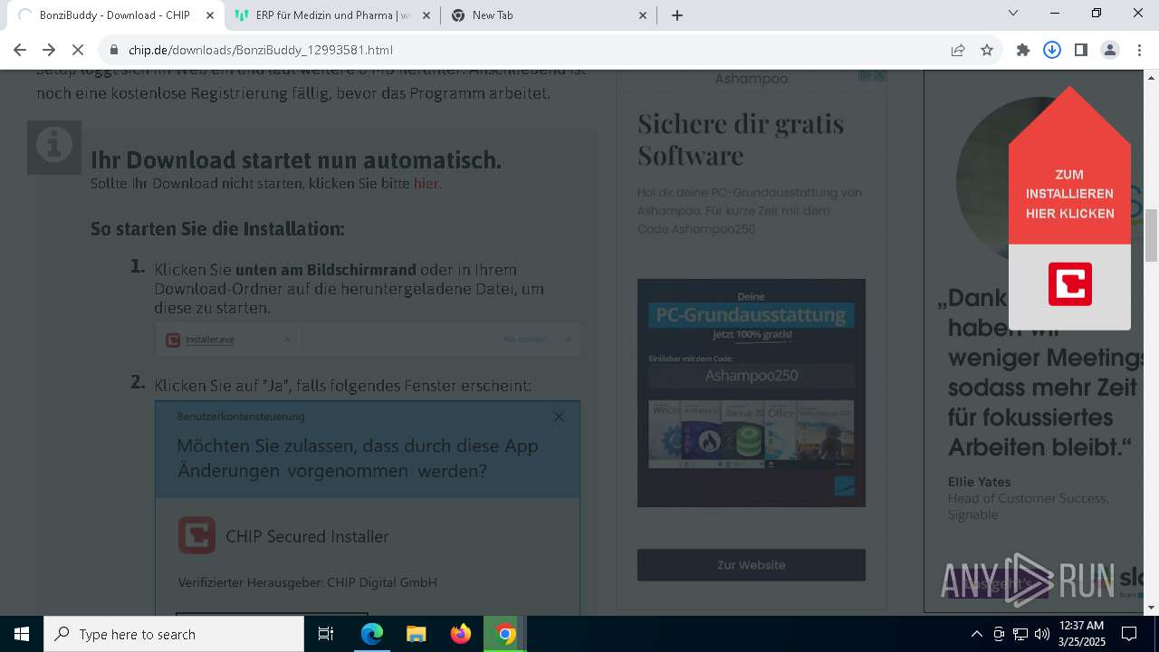The image size is (1159, 652).
Task: Click the 'Type here to search' box
Action: (x=174, y=634)
